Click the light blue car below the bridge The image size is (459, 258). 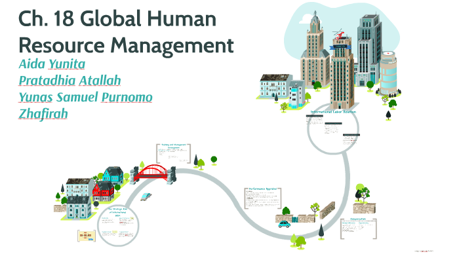146,196
